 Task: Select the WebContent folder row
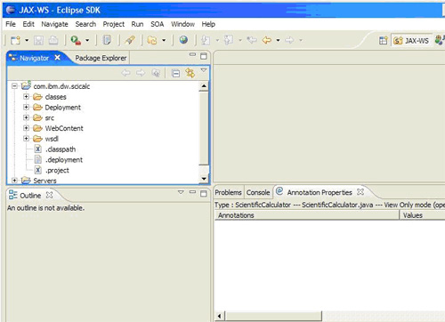tap(64, 128)
